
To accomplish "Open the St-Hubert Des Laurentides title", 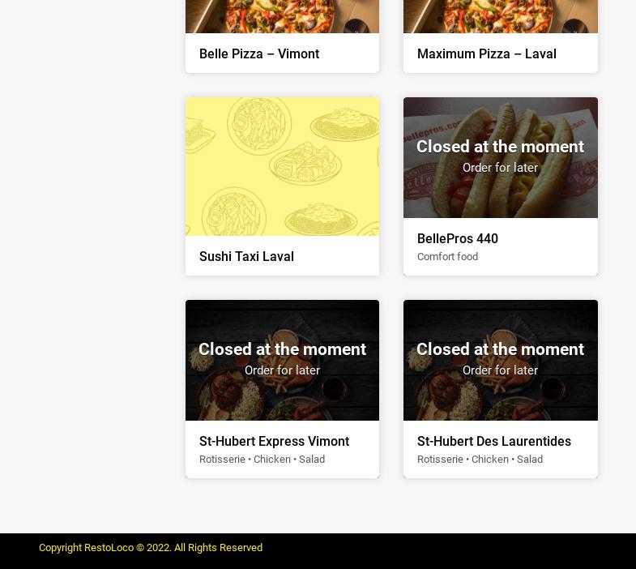I will click(x=494, y=441).
